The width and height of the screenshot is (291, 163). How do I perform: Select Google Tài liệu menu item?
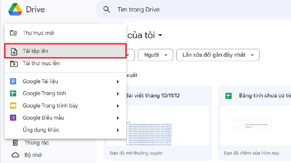coord(65,81)
